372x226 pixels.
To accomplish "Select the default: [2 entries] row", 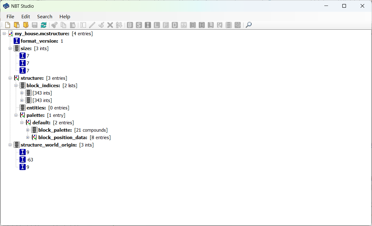I will pos(50,122).
